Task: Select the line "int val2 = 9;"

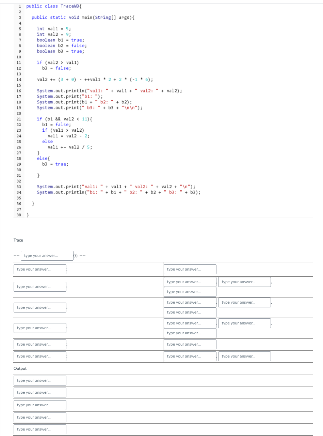Action: pos(54,34)
